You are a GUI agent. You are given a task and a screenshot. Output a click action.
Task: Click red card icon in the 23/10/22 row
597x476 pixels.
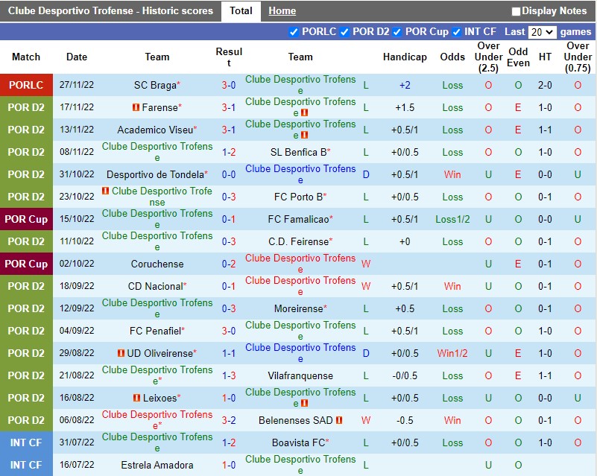(106, 191)
